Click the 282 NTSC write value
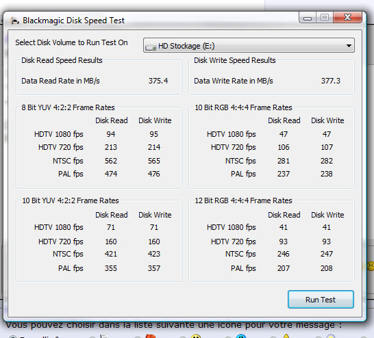This screenshot has width=374, height=338. 327,161
